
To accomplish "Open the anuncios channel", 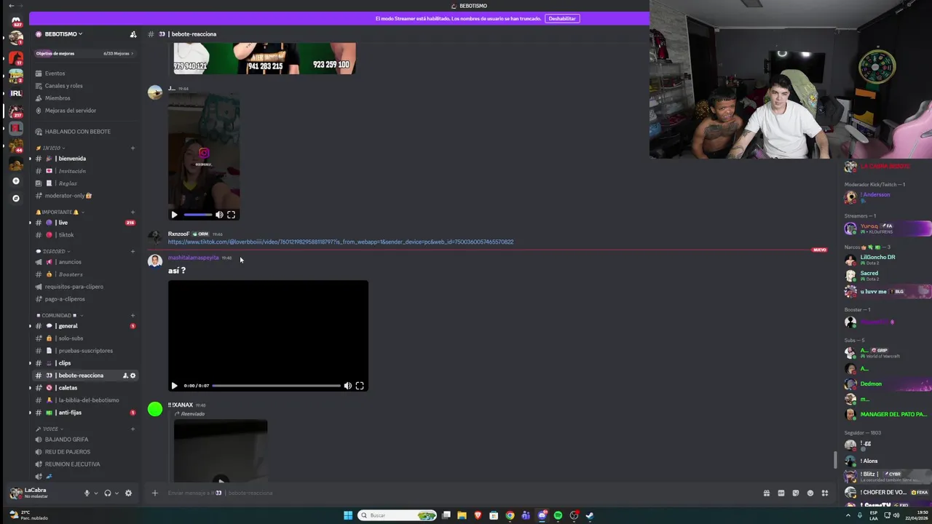I will [70, 262].
